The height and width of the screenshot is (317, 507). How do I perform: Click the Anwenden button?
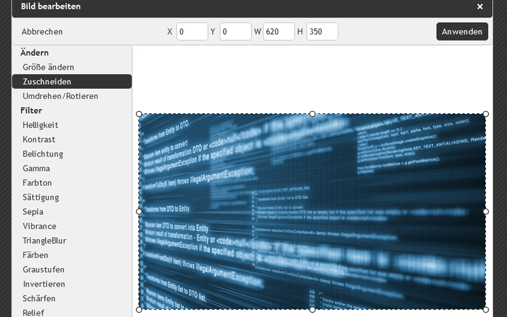[x=462, y=32]
